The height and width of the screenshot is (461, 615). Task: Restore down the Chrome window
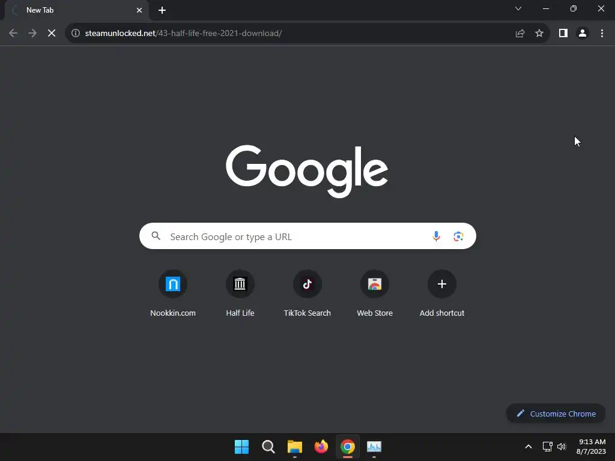tap(574, 8)
